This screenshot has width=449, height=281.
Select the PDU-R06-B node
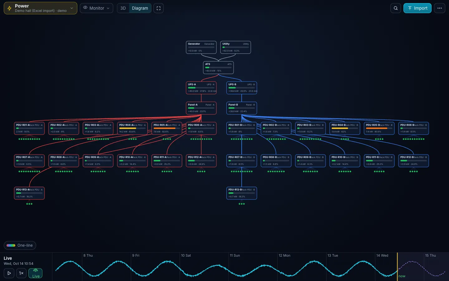click(x=413, y=128)
